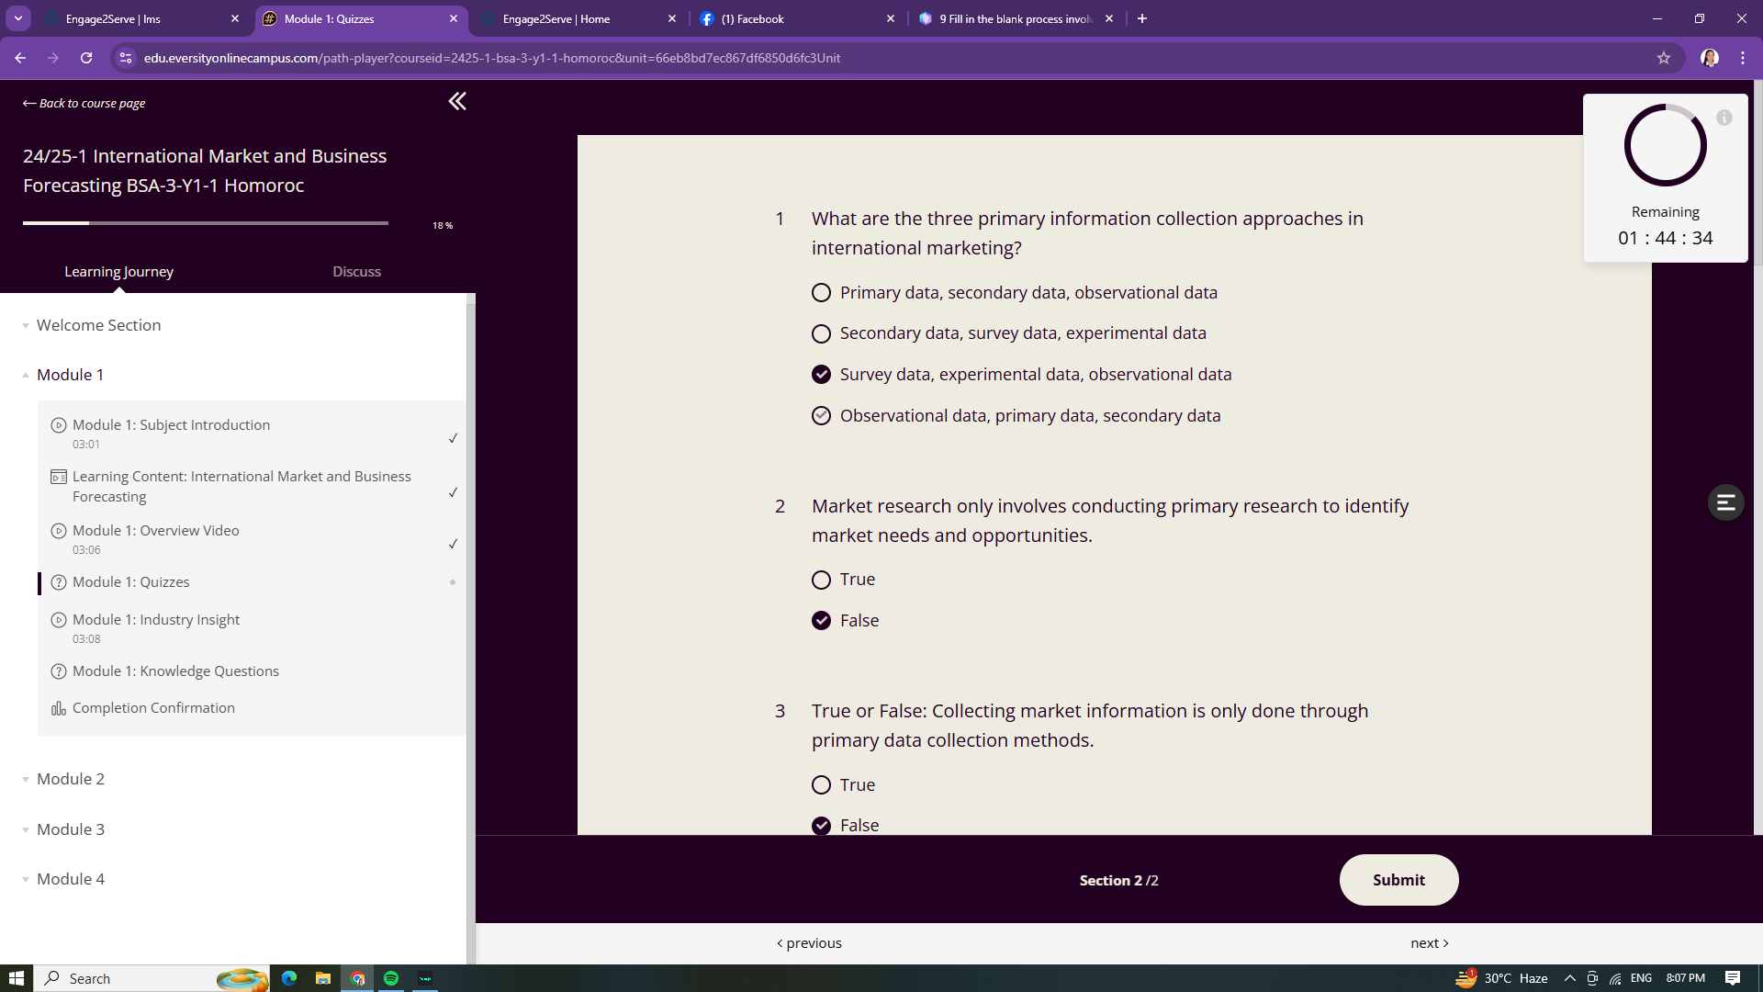
Task: Click the previous navigation link
Action: click(x=809, y=942)
